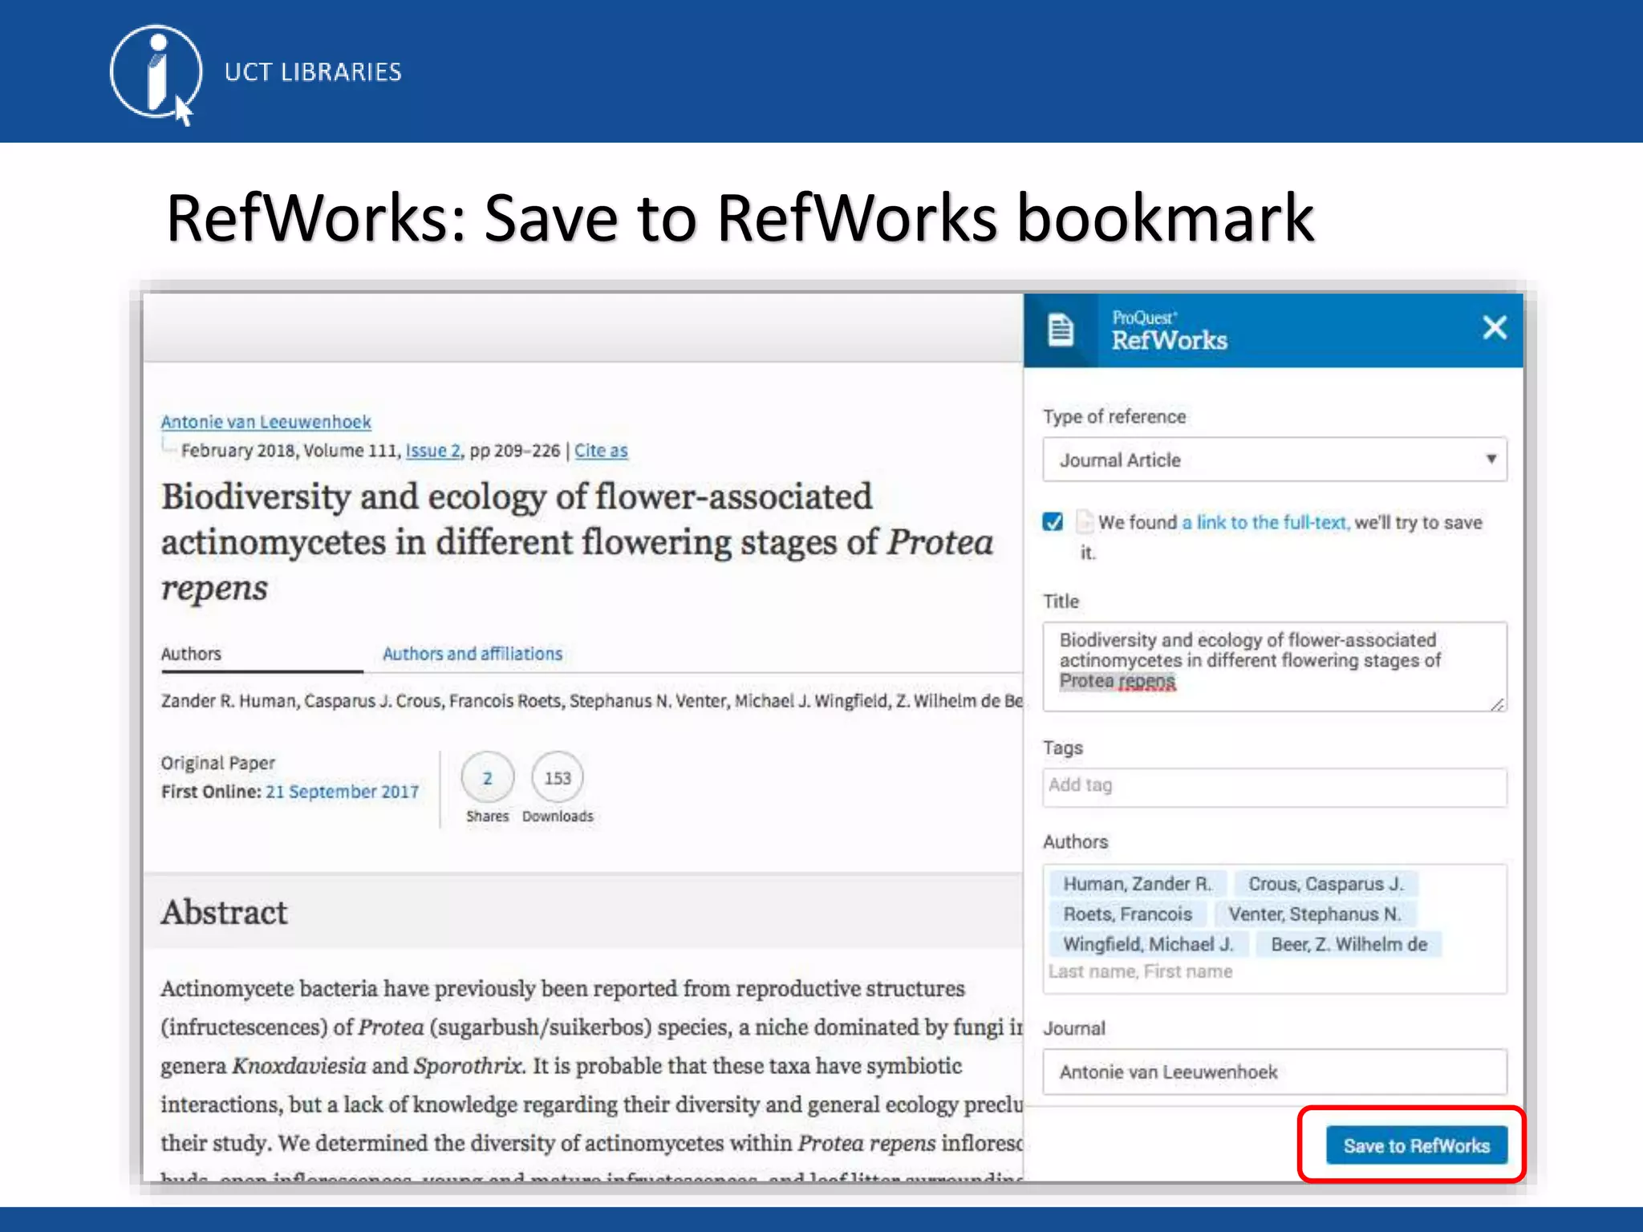
Task: Grab the Title box resize handle
Action: tap(1497, 703)
